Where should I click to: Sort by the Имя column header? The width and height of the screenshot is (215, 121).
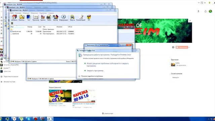pyautogui.click(x=12, y=27)
